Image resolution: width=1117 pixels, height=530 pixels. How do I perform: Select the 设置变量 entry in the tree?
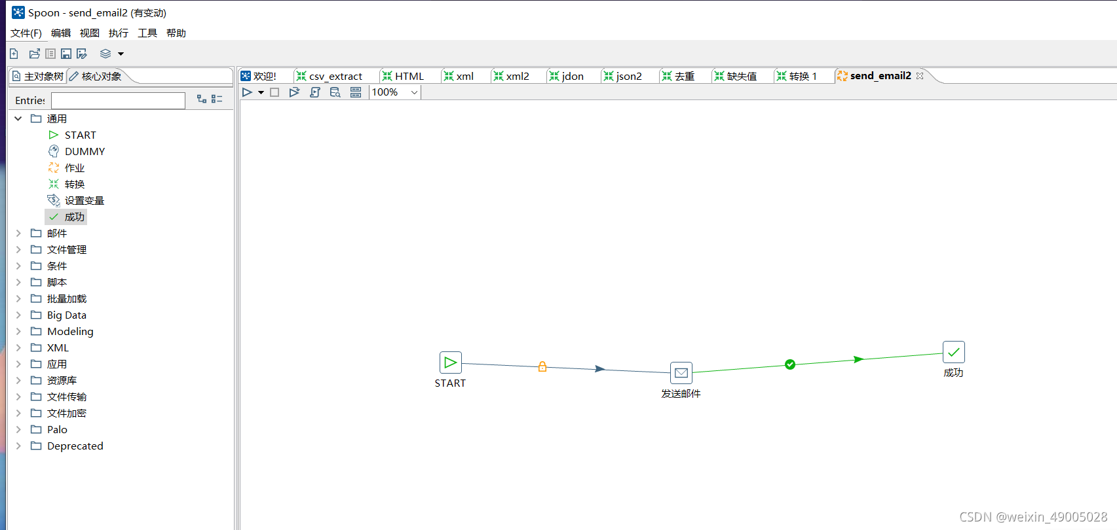tap(84, 200)
